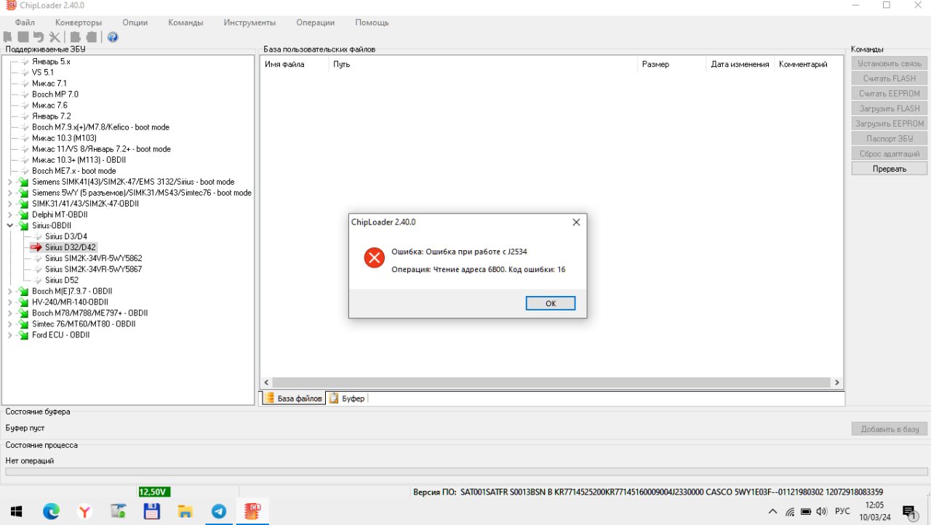Open the blue Help question-mark icon
The image size is (931, 525).
pyautogui.click(x=113, y=37)
